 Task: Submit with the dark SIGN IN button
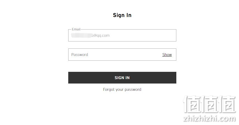pos(122,78)
